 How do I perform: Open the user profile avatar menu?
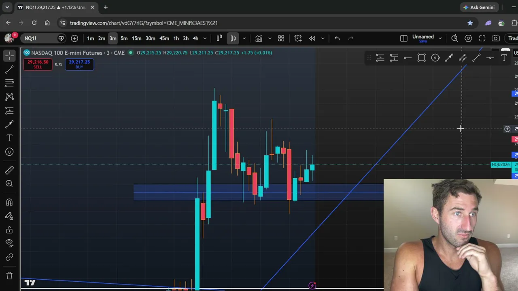pos(9,38)
